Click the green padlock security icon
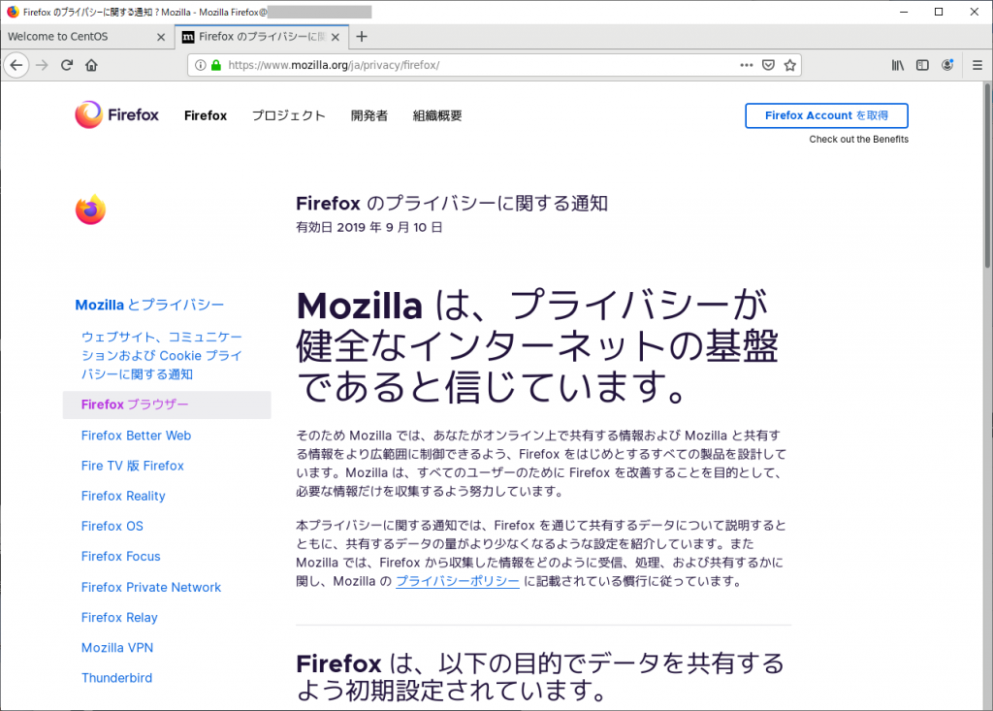The width and height of the screenshot is (993, 711). pos(216,65)
